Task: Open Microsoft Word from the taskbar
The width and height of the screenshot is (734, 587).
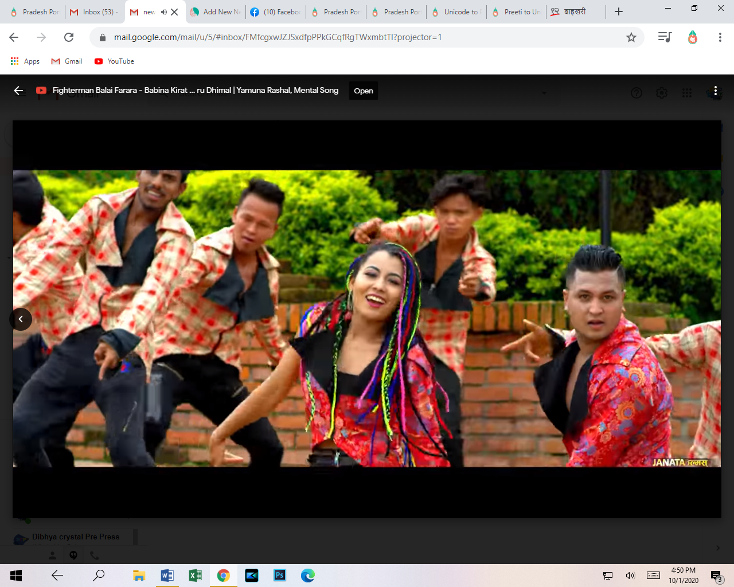Action: (167, 576)
